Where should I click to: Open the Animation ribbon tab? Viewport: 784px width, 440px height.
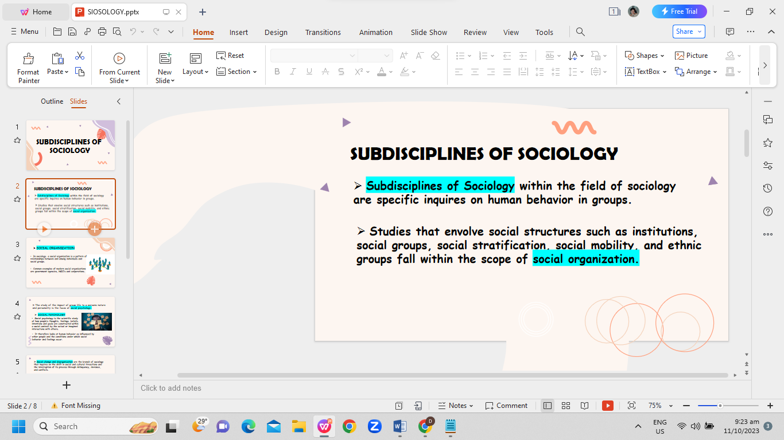pyautogui.click(x=376, y=32)
